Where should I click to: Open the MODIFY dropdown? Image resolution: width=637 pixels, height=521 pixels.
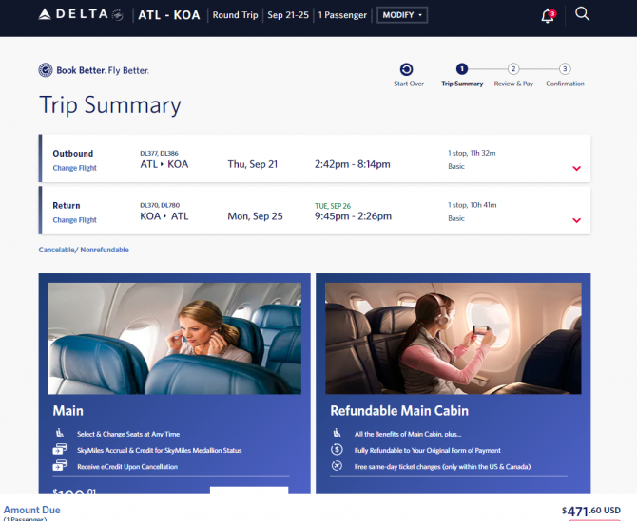tap(402, 15)
